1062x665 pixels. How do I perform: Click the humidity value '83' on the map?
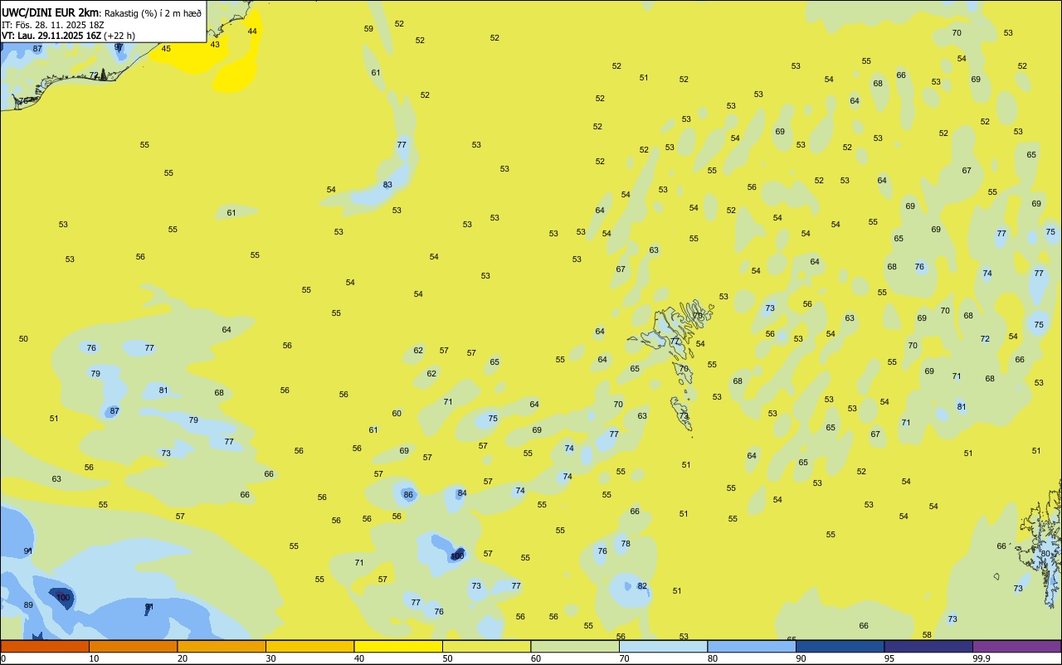(x=387, y=185)
